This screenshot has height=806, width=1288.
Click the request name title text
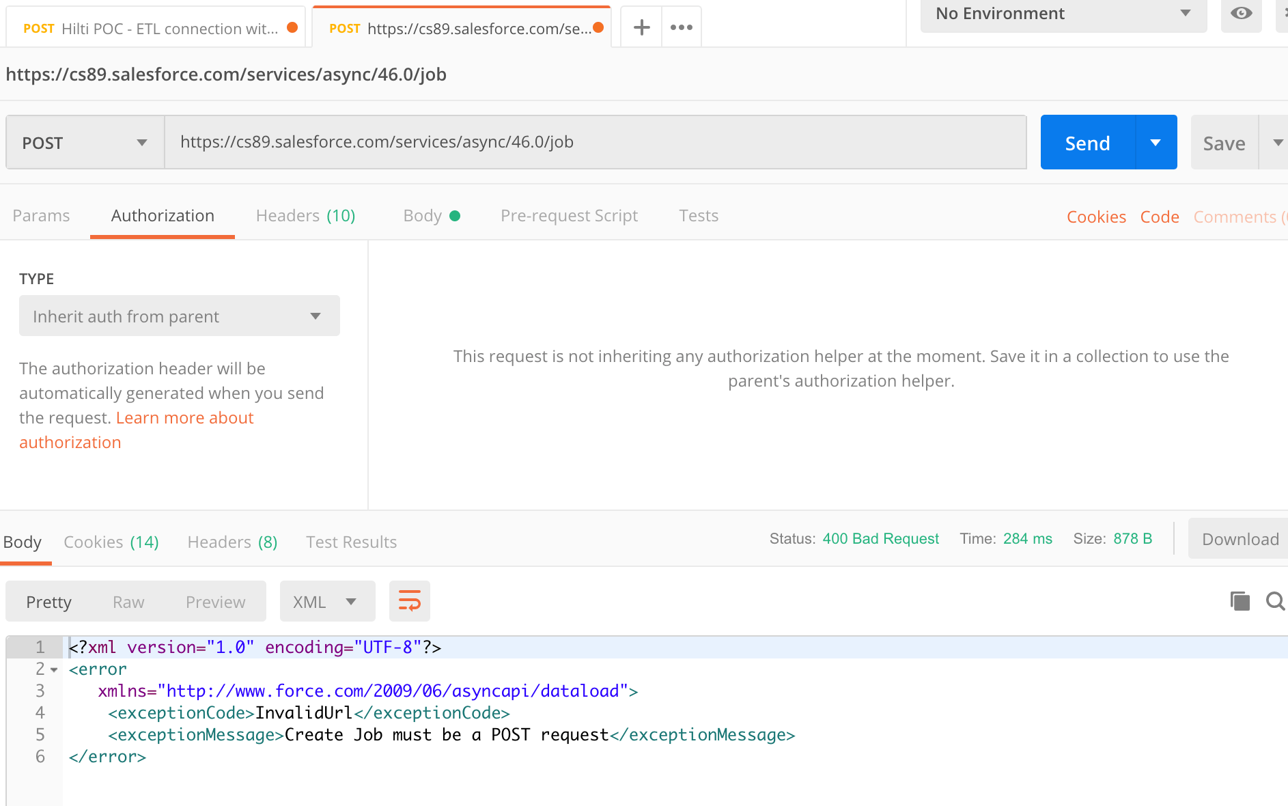(226, 74)
